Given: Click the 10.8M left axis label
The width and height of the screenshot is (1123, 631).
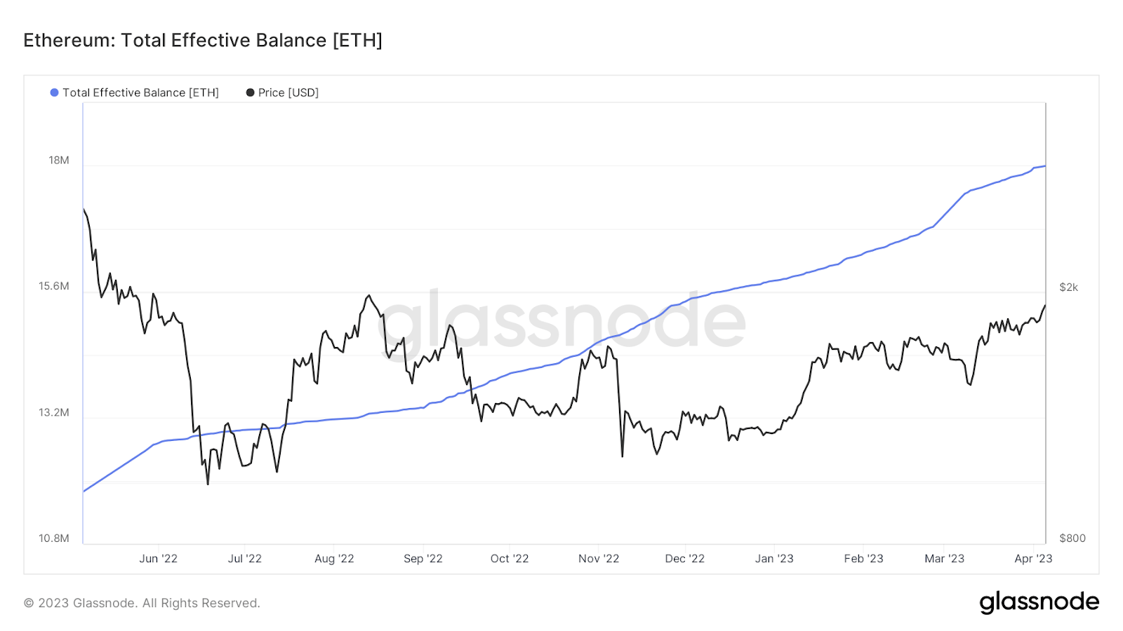Looking at the screenshot, I should point(54,538).
